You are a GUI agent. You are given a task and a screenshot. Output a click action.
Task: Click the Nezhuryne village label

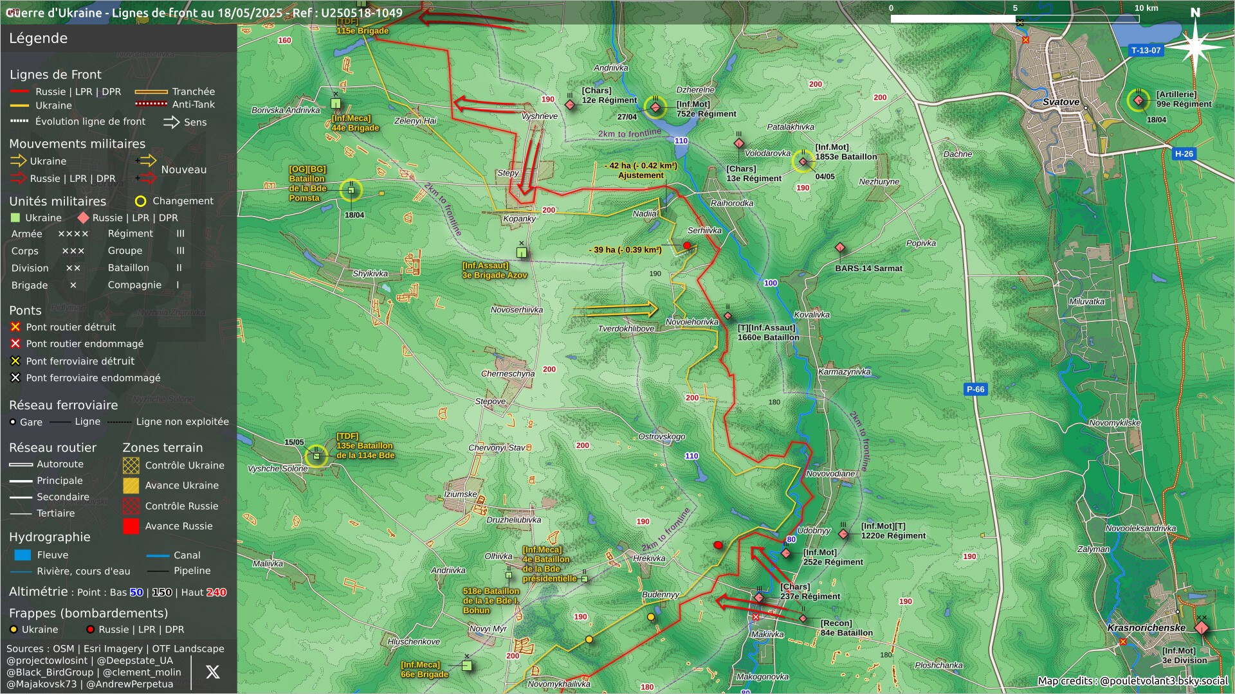pyautogui.click(x=879, y=182)
